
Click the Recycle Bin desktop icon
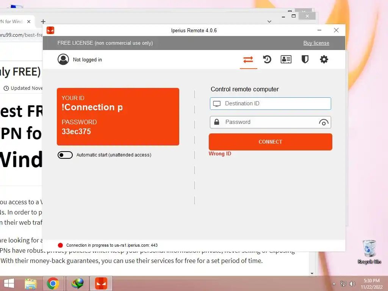point(369,252)
